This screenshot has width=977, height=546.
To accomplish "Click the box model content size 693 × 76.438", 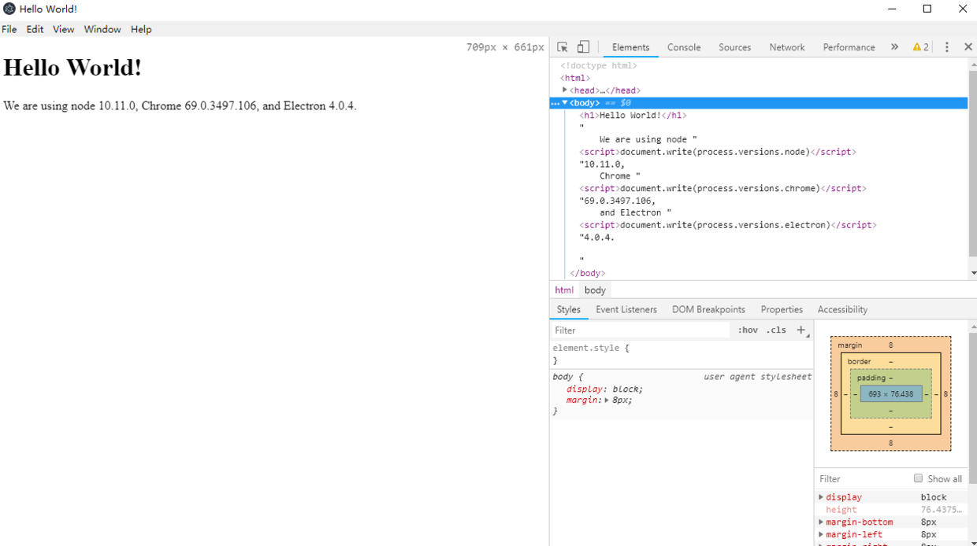I will pos(891,394).
